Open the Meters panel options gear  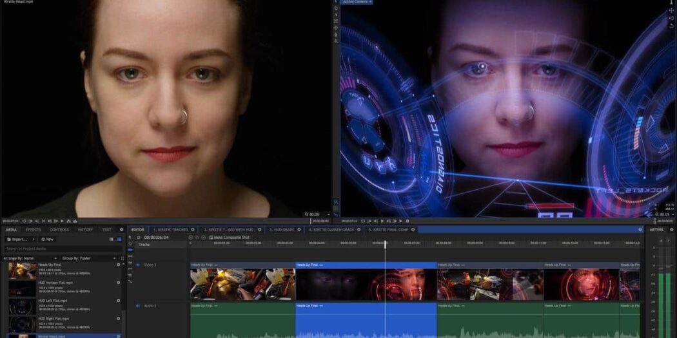[671, 230]
